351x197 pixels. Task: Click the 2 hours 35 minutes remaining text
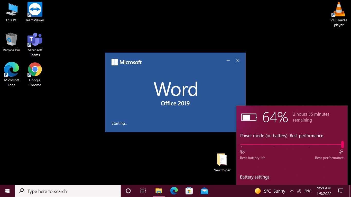(311, 117)
